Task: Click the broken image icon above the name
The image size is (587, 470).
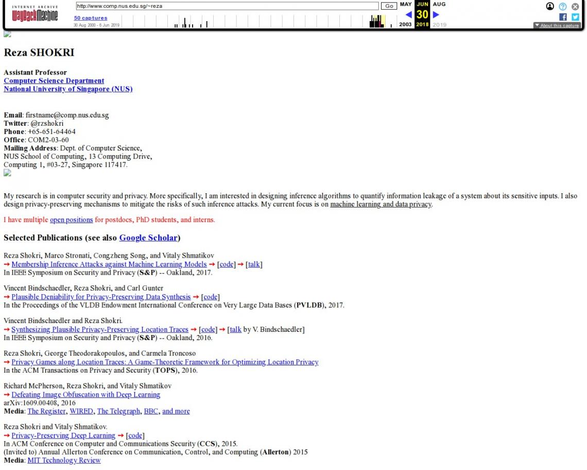Action: [8, 34]
